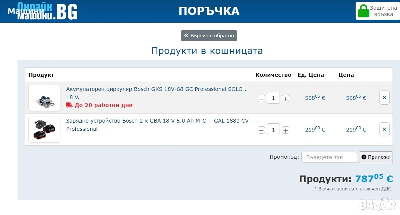Viewport: 400px width, 215px height.
Task: Click the total price 787.05 €
Action: [x=374, y=178]
